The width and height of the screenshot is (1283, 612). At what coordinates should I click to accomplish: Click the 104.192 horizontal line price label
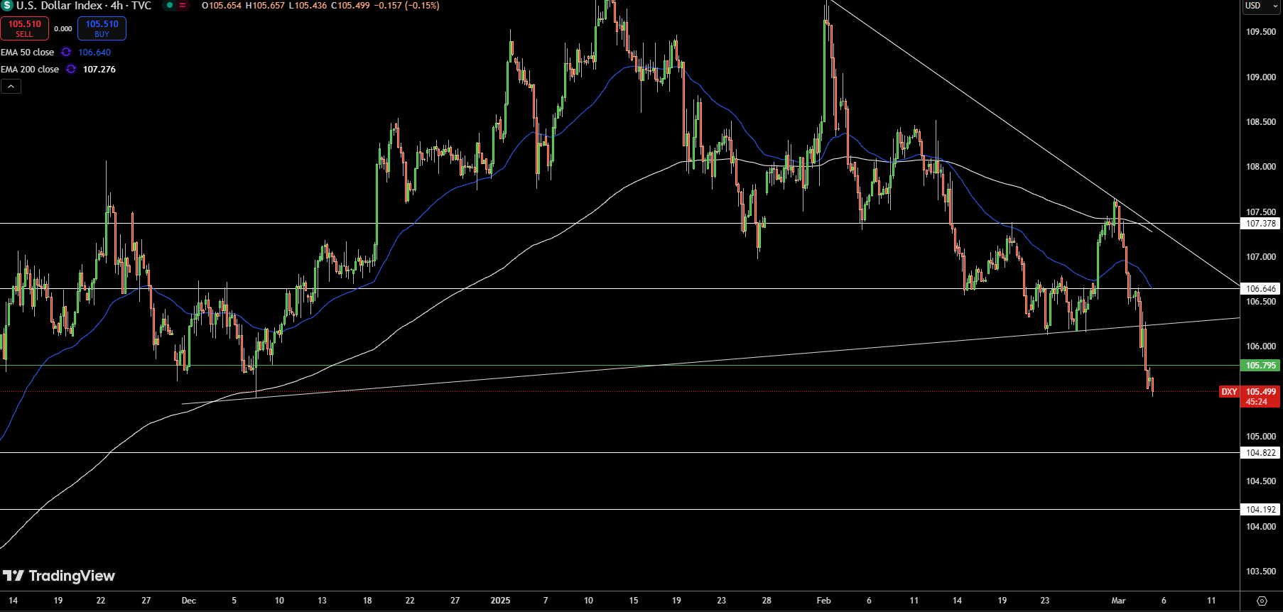1261,510
